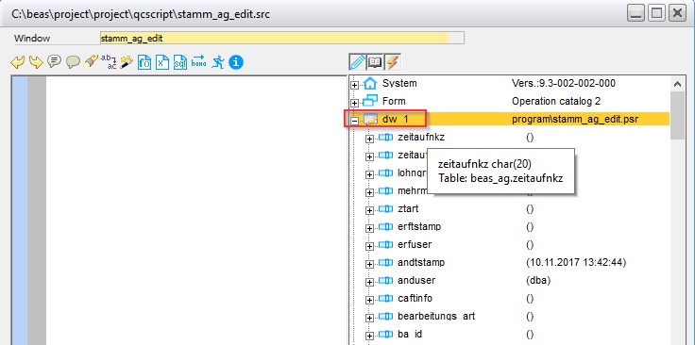695x345 pixels.
Task: Toggle the book documentation button
Action: pyautogui.click(x=375, y=62)
